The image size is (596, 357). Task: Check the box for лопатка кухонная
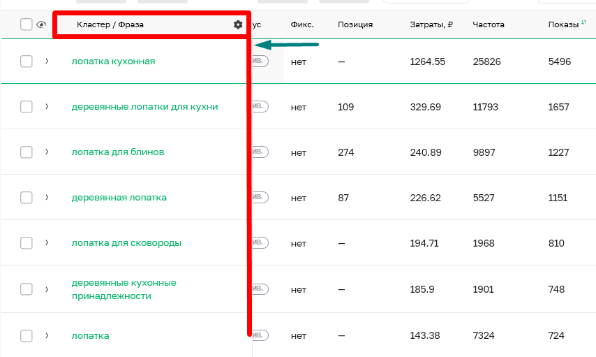27,61
